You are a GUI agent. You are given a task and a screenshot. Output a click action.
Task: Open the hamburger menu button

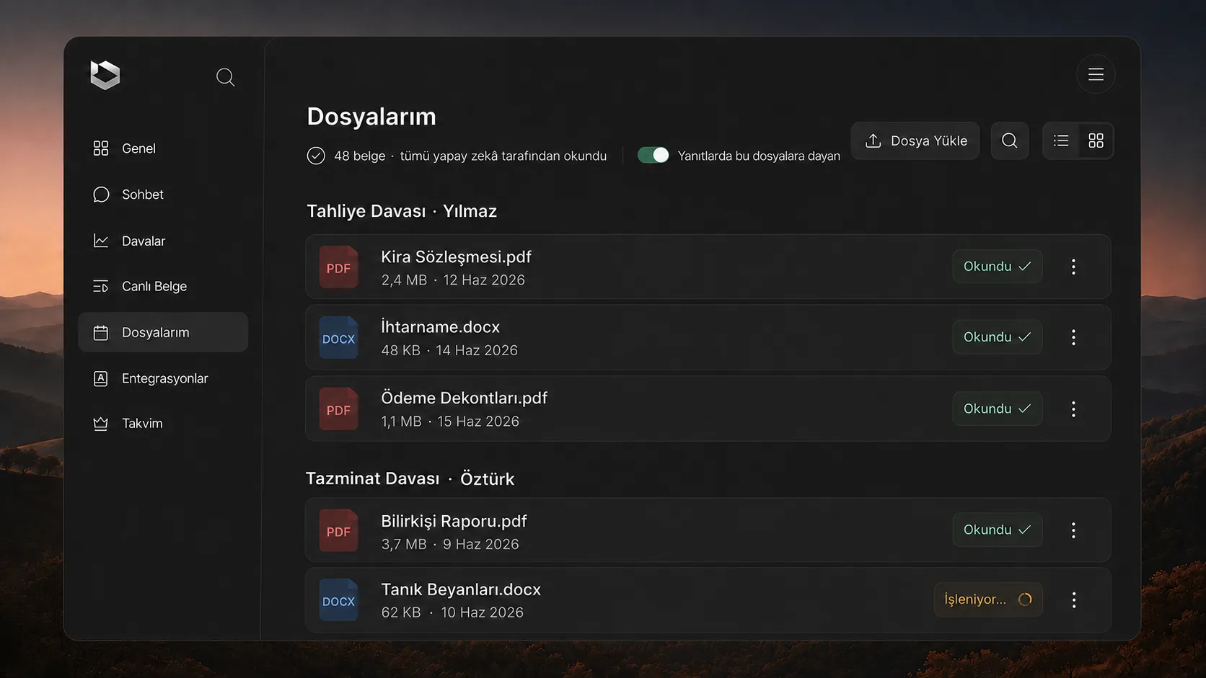[x=1096, y=74]
